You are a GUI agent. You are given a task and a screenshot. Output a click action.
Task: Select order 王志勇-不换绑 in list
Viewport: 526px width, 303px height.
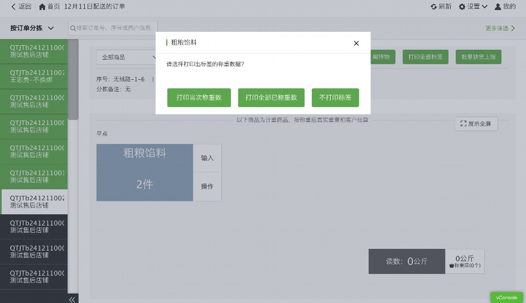click(x=35, y=76)
